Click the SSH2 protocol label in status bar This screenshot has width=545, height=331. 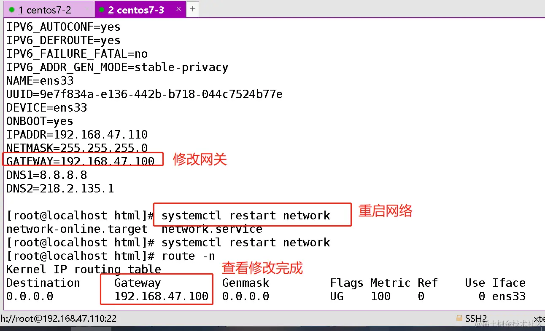pyautogui.click(x=476, y=318)
